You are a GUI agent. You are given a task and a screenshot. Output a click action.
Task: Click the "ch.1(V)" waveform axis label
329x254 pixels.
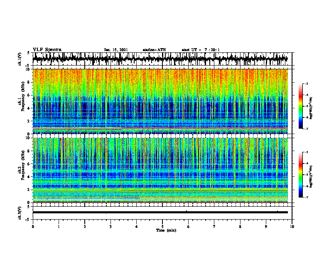pyautogui.click(x=20, y=59)
